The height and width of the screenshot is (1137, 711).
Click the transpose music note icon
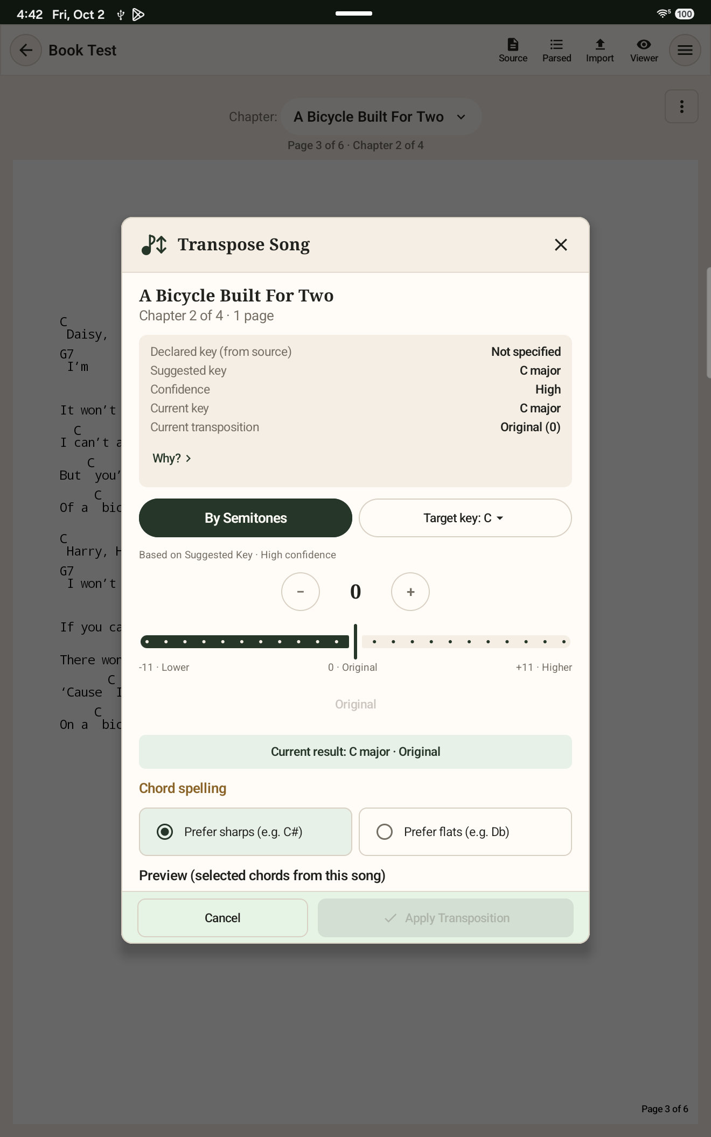(x=154, y=245)
